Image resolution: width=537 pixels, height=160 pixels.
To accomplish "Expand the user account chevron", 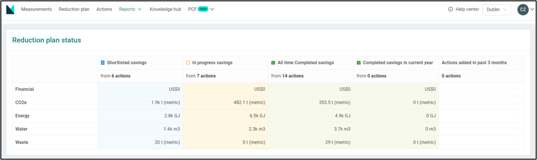I will point(532,10).
